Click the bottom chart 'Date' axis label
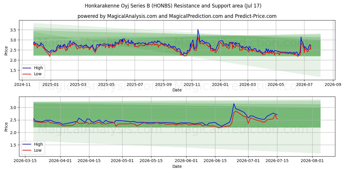The image size is (346, 173). 177,166
